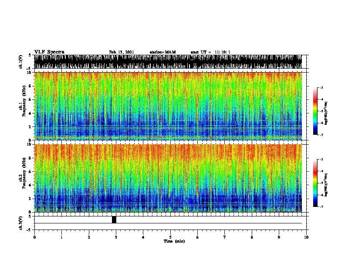Select the date label "Feb. 13, 2021"
This screenshot has width=345, height=266.
(x=122, y=52)
